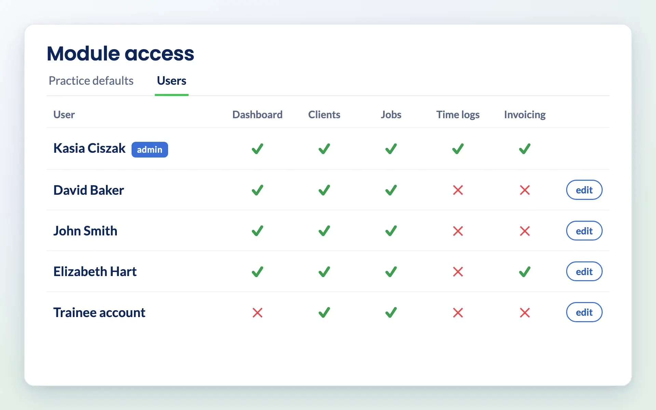Viewport: 656px width, 410px height.
Task: Click Elizabeth Hart's Time logs cross
Action: [458, 272]
